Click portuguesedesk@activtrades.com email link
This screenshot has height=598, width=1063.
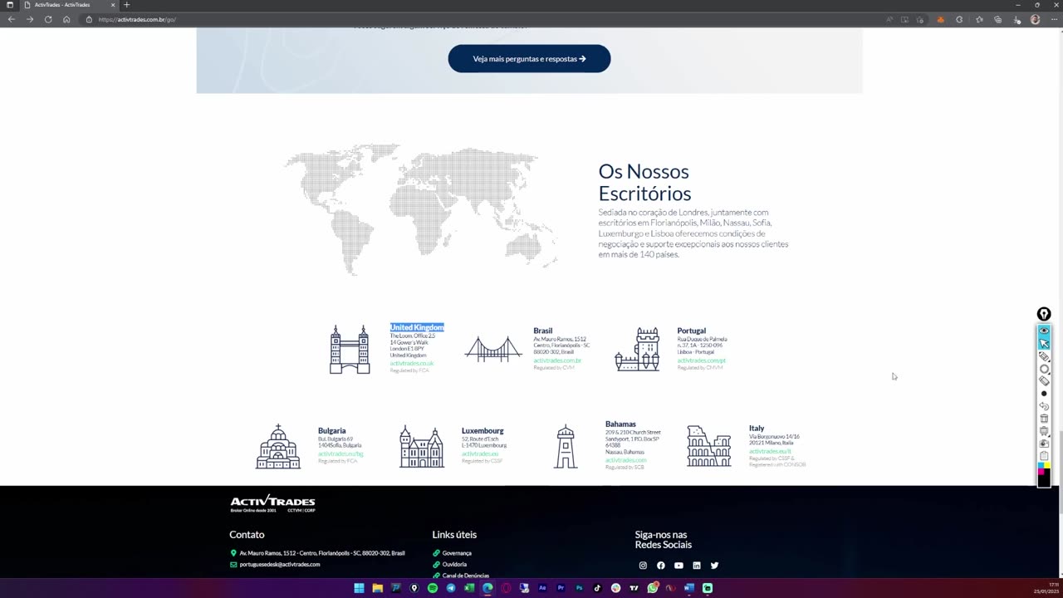(x=280, y=565)
